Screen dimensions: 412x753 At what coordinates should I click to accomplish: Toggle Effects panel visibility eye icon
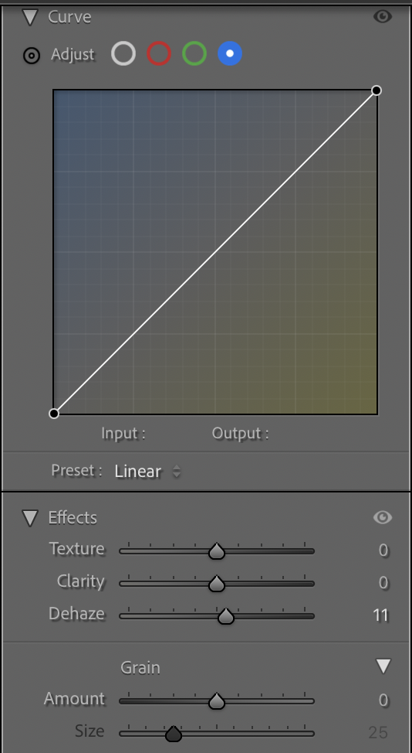(383, 517)
